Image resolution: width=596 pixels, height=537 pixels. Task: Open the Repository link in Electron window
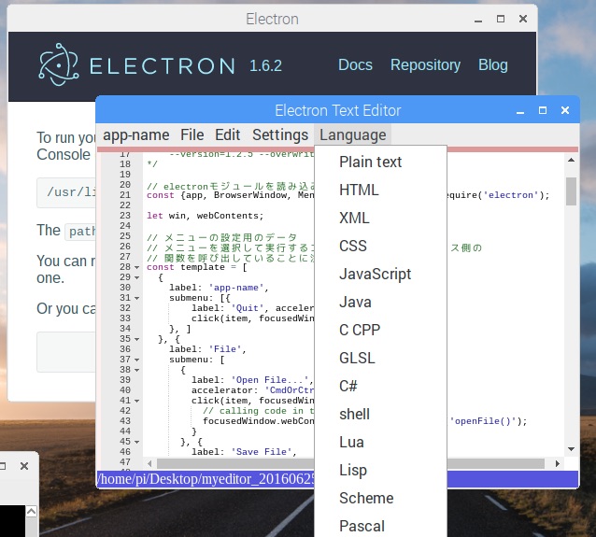pos(425,65)
